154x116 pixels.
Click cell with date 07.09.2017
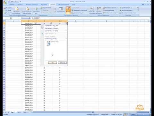[x=29, y=26]
